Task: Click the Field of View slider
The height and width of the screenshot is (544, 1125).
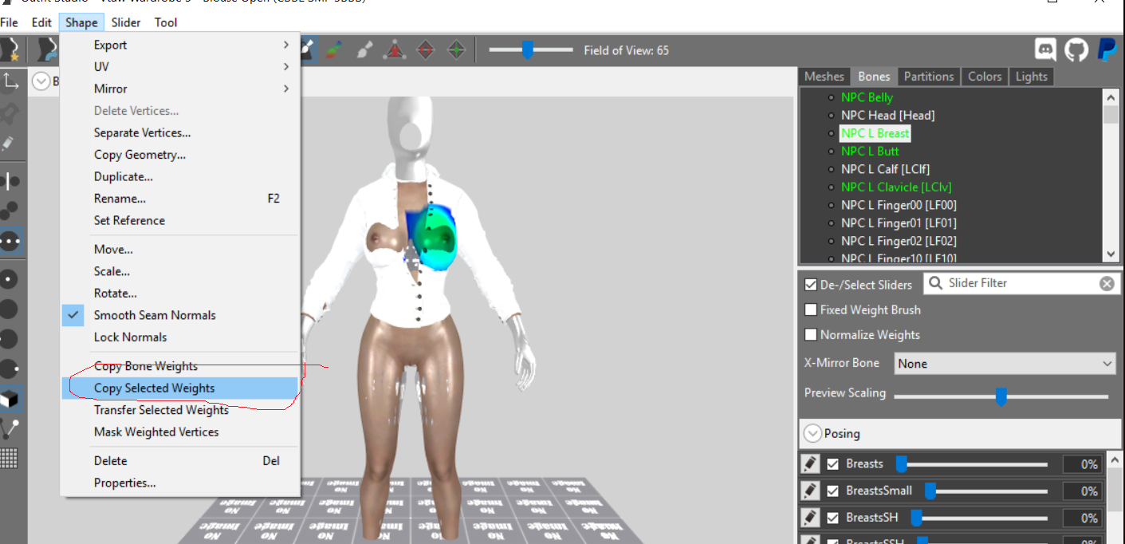Action: tap(531, 50)
